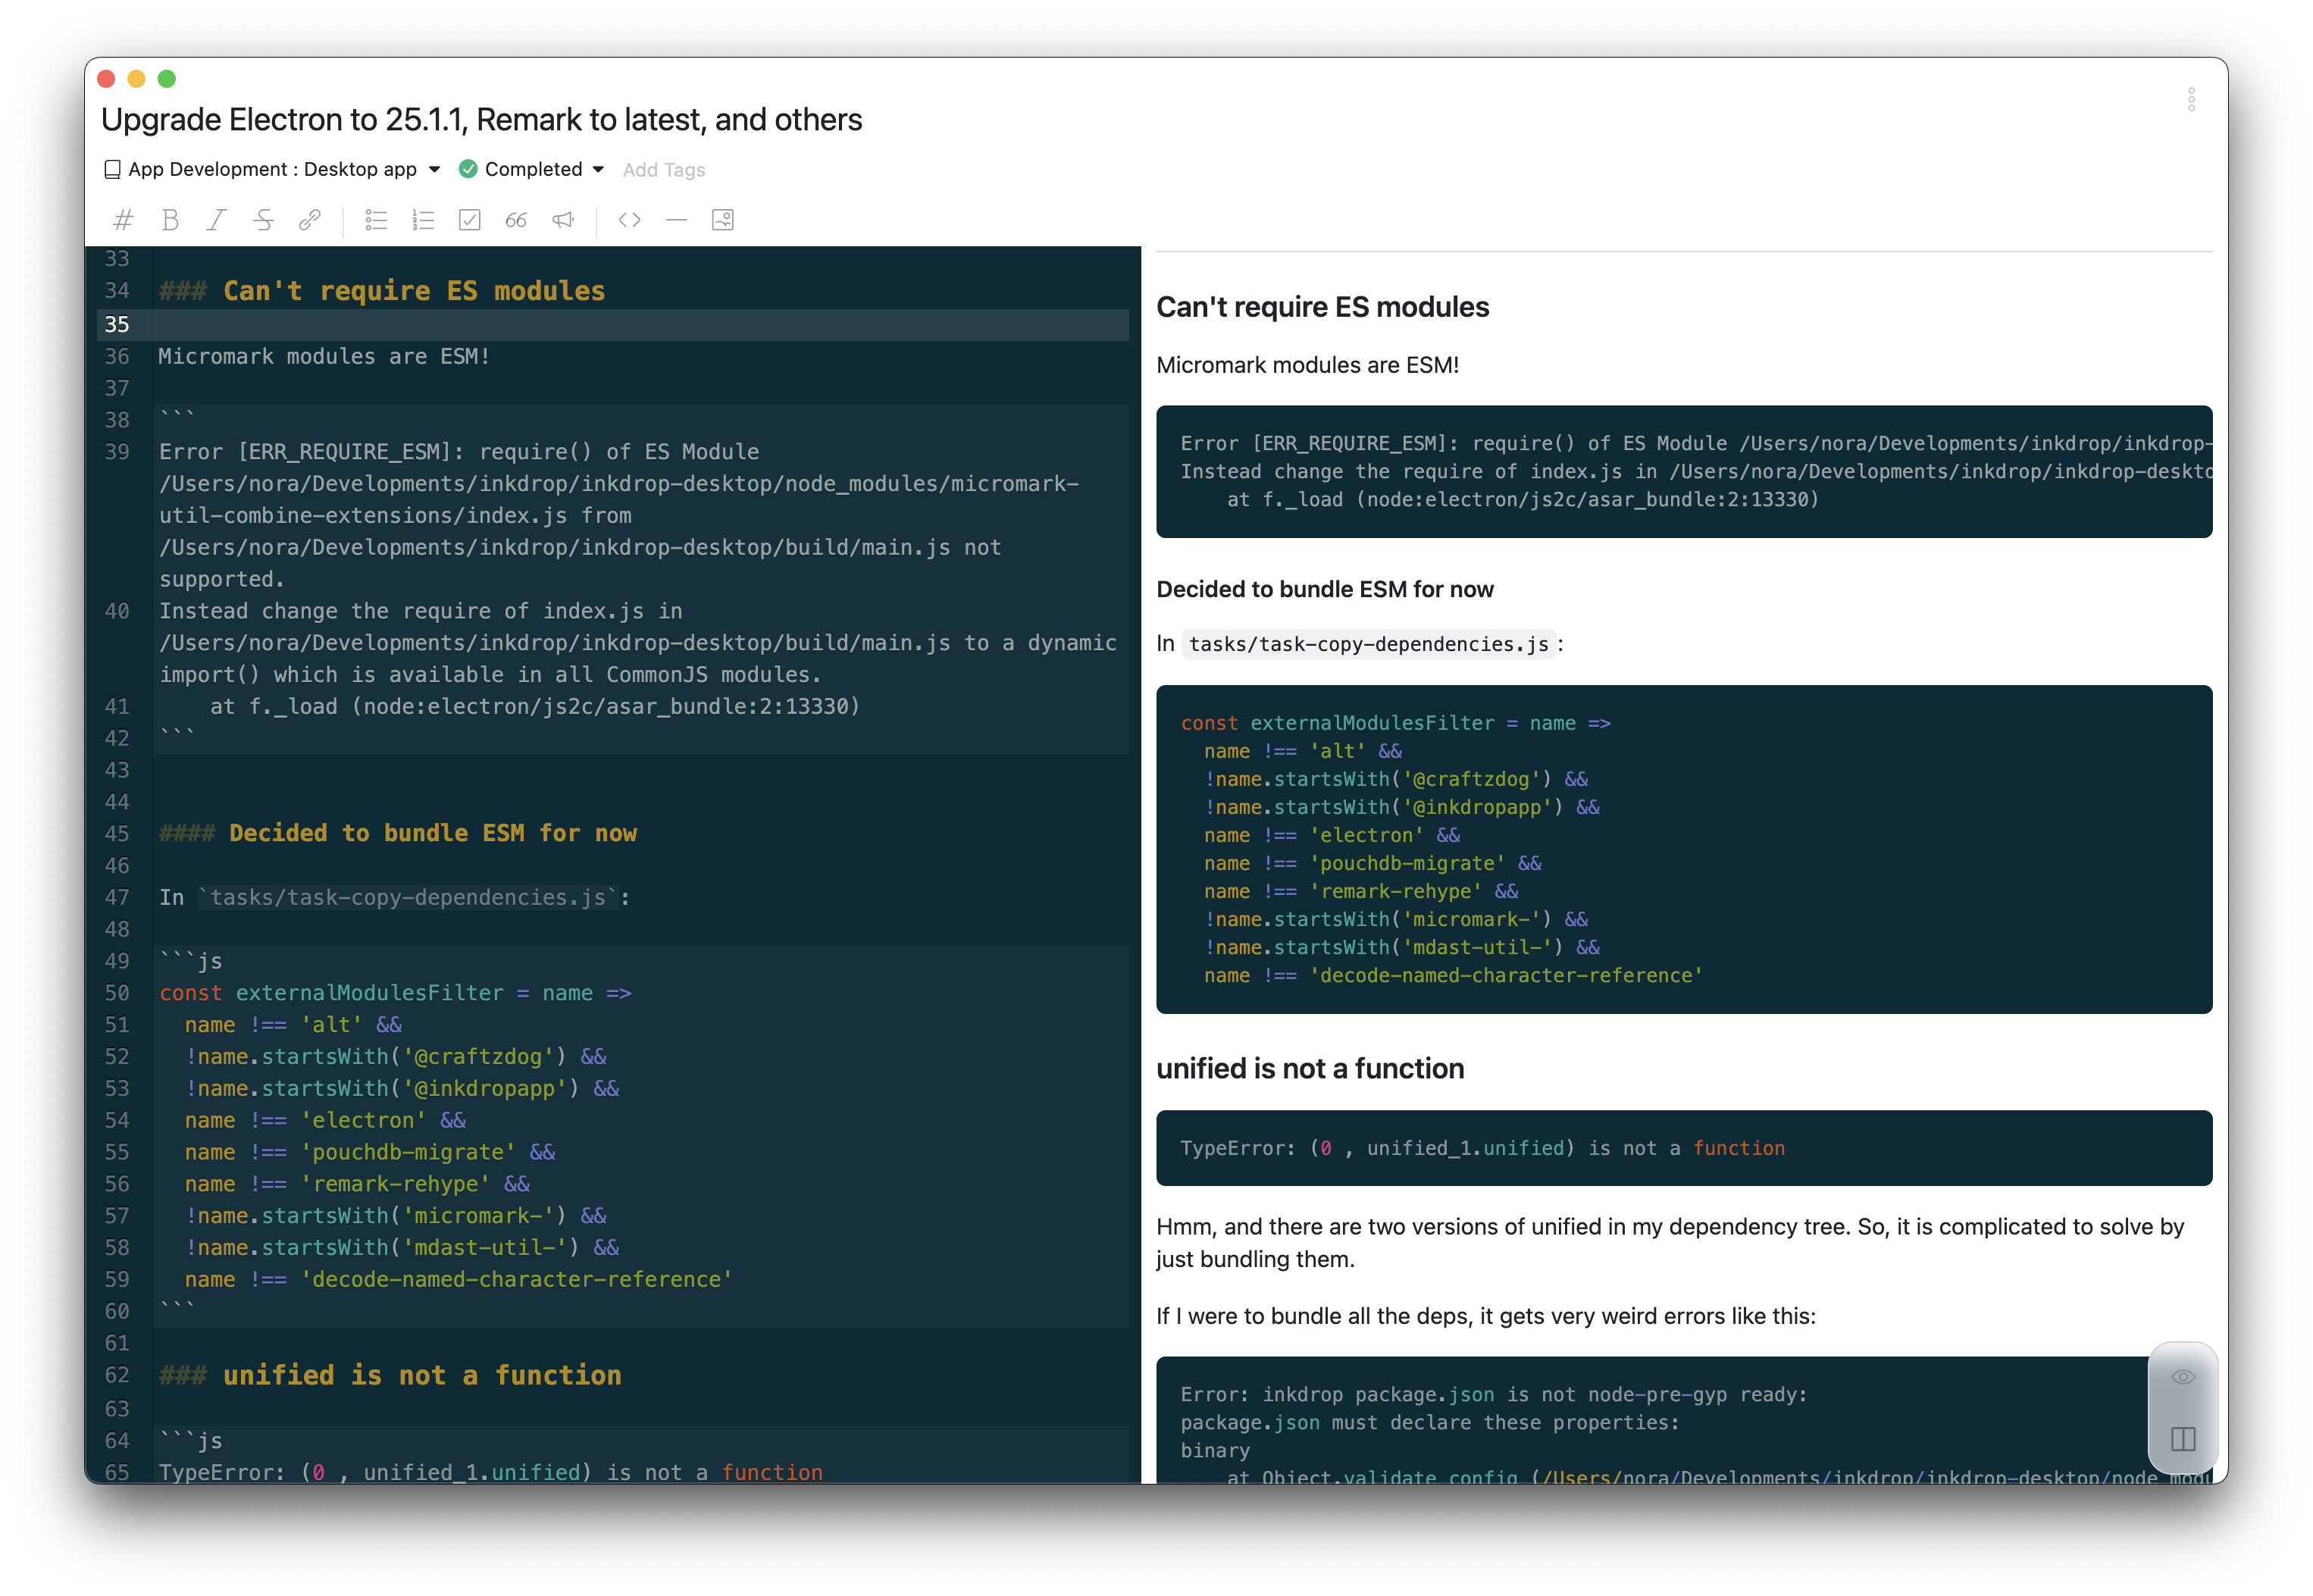
Task: Open the notebook selector dropdown
Action: pyautogui.click(x=272, y=169)
